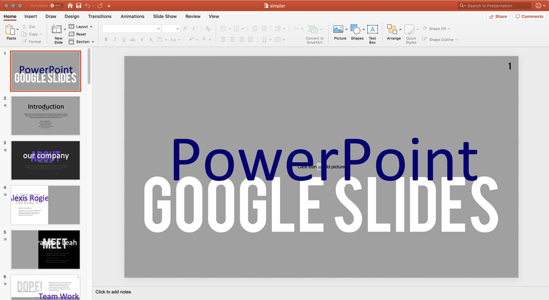Click the Decrease Indent icon
The height and width of the screenshot is (300, 549).
tap(255, 28)
